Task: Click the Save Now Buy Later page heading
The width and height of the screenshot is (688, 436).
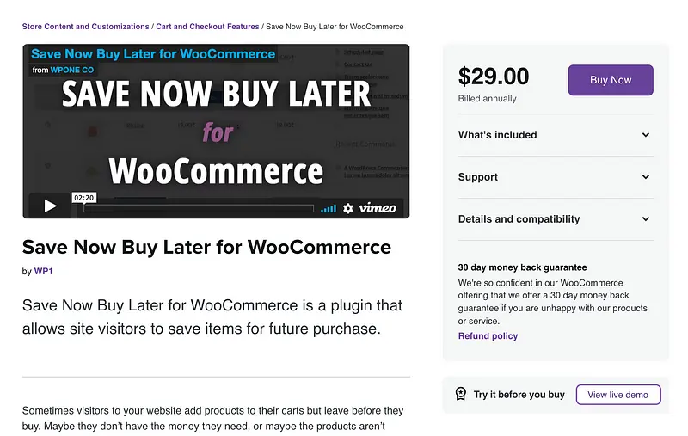Action: (x=206, y=248)
